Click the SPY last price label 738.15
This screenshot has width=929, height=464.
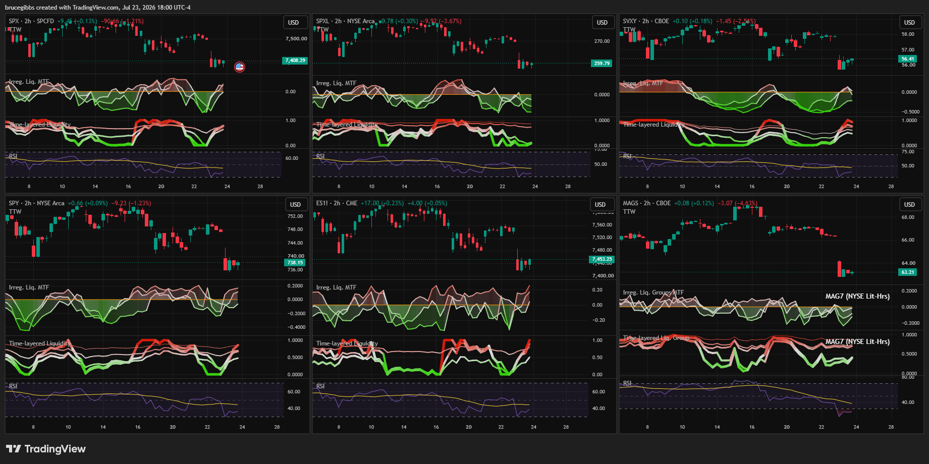point(295,263)
